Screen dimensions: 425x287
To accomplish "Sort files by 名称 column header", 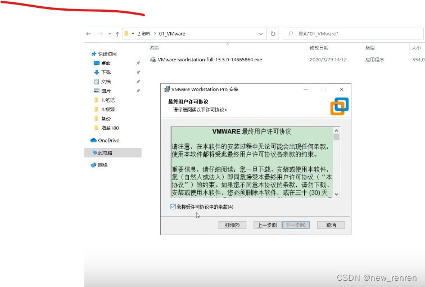I will point(154,48).
